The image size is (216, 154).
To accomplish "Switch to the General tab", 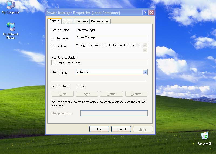I will point(55,21).
